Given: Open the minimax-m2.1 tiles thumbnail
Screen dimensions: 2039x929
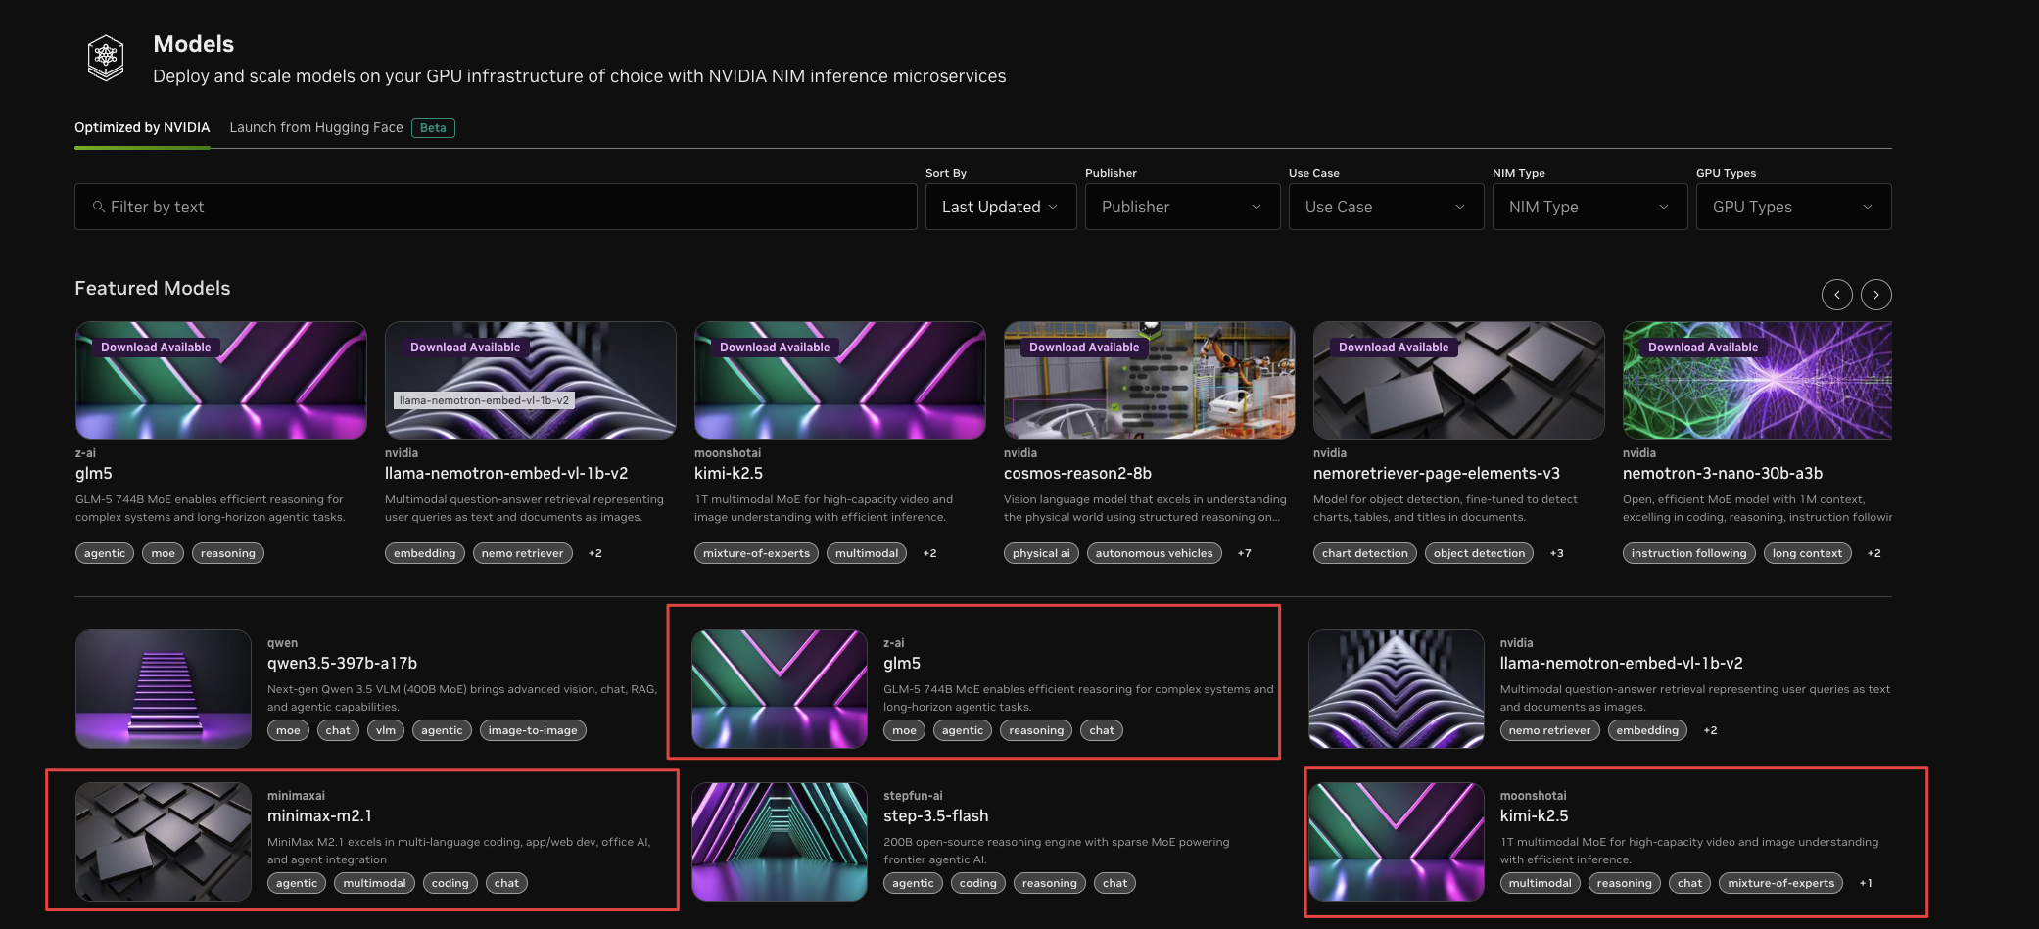Looking at the screenshot, I should coord(164,842).
